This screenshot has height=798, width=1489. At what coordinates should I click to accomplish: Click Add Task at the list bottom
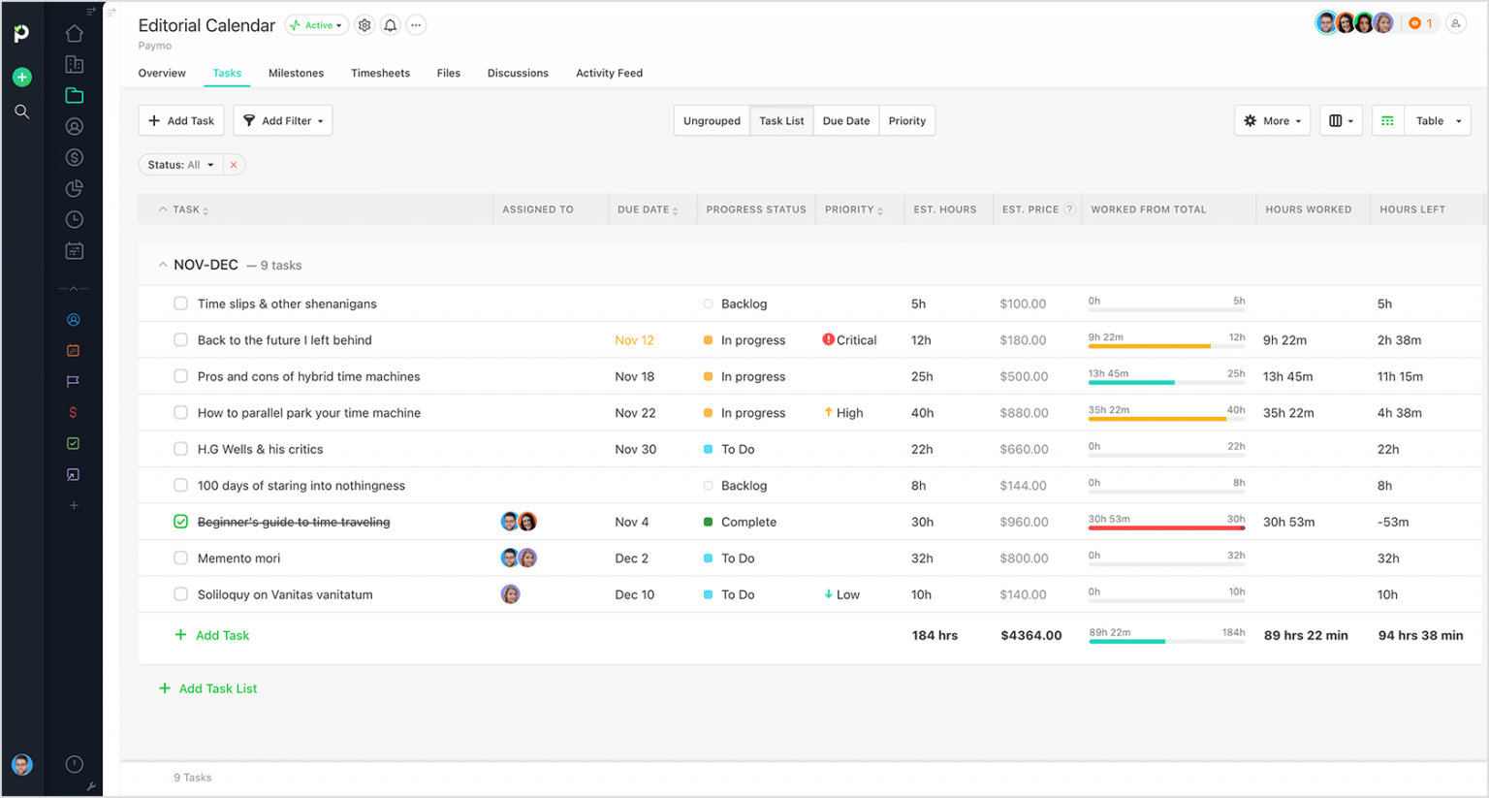coord(212,635)
